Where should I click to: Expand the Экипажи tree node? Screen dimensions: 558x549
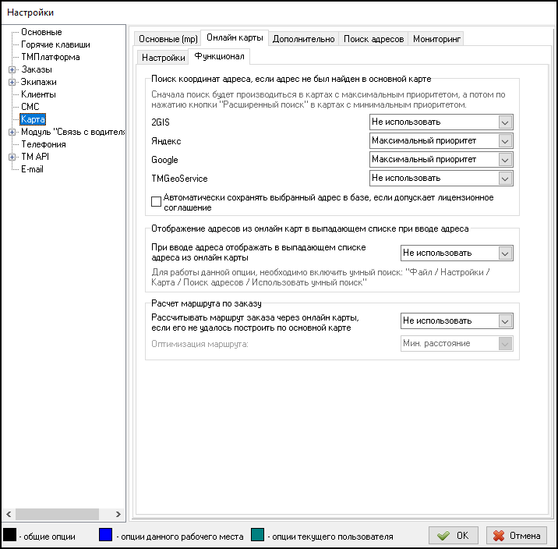click(12, 82)
